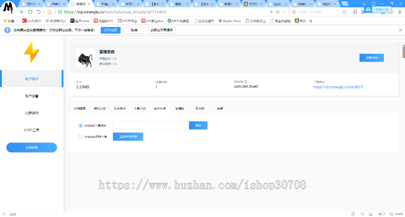Click the scissors screenshot tool icon

(363, 12)
